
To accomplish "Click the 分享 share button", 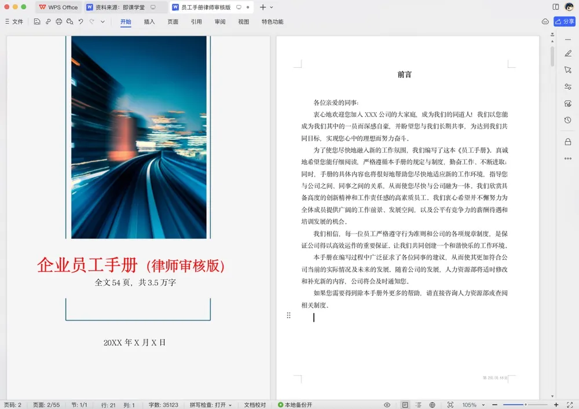I will tap(565, 22).
